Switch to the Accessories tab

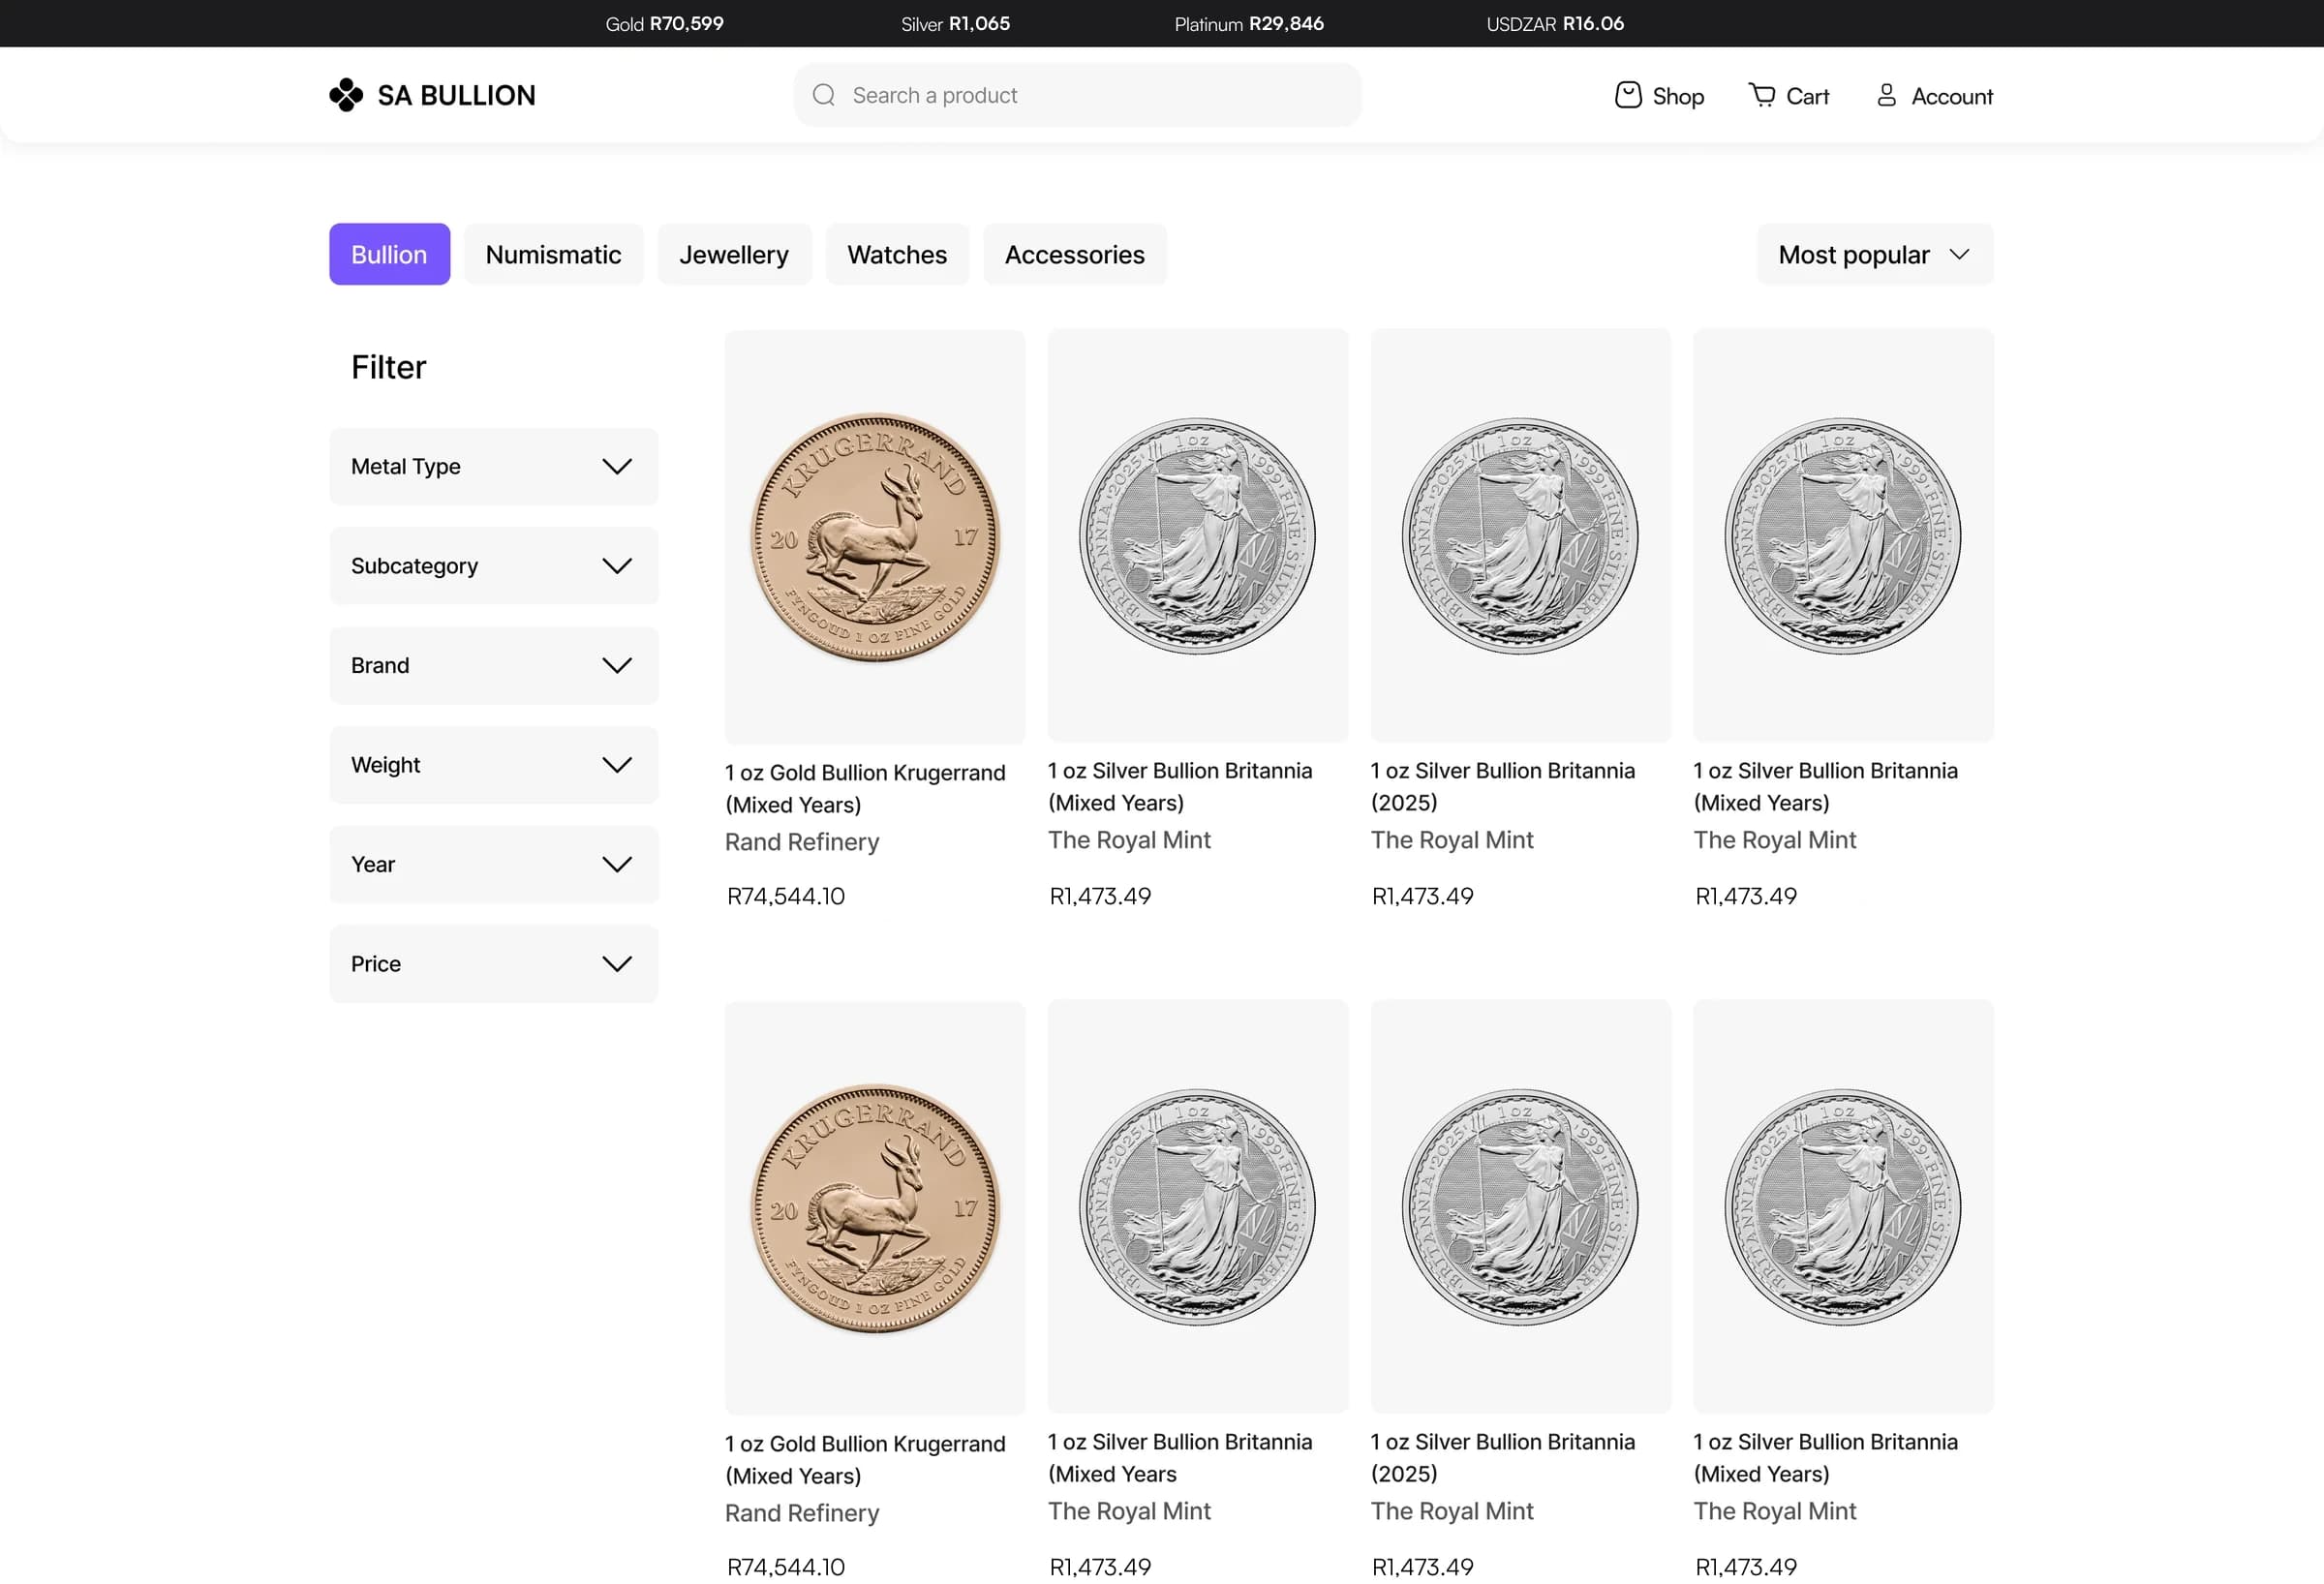1075,255
